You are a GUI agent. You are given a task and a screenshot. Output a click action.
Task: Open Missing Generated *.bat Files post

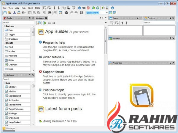pyautogui.click(x=60, y=121)
